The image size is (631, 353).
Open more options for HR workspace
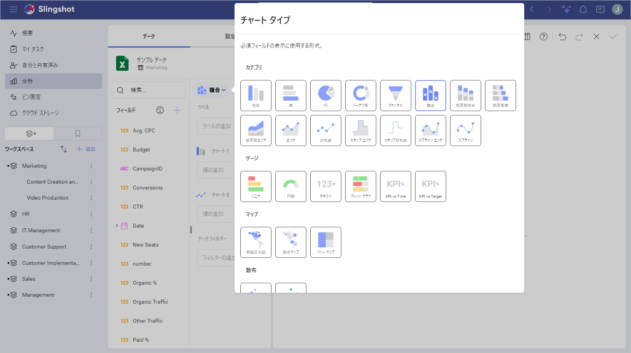(x=91, y=214)
